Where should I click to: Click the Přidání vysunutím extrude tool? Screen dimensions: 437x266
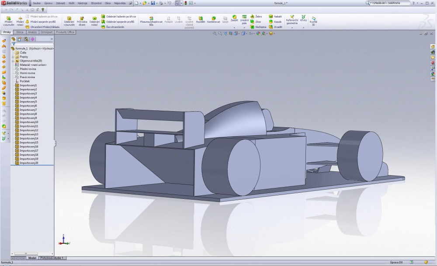(x=8, y=21)
